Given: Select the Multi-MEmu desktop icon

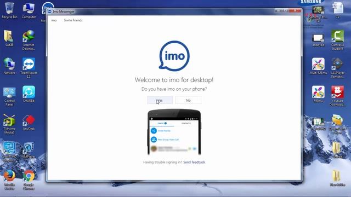Looking at the screenshot, I should [318, 66].
